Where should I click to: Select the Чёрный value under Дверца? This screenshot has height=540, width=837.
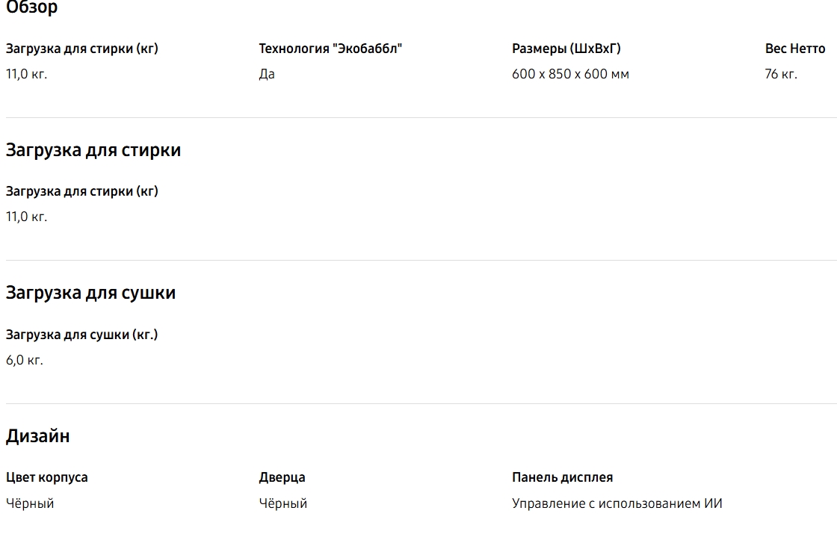[x=282, y=503]
